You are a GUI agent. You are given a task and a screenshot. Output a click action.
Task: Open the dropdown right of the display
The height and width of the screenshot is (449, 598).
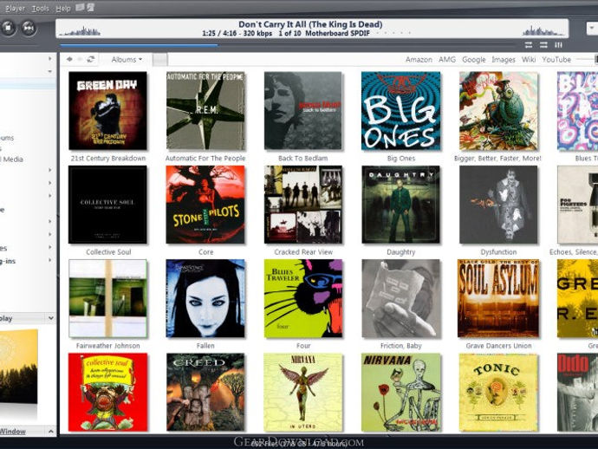click(592, 29)
